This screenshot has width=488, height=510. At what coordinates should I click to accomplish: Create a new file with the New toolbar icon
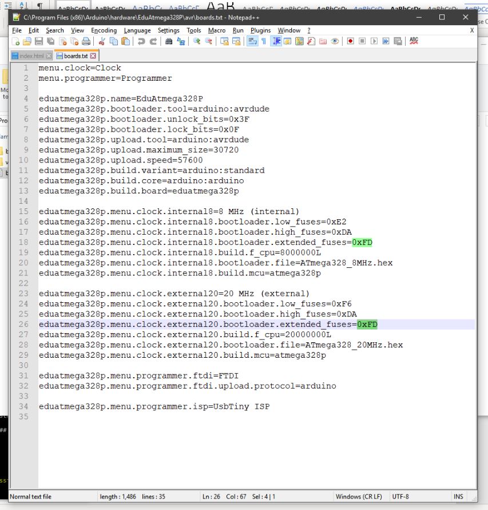click(15, 41)
